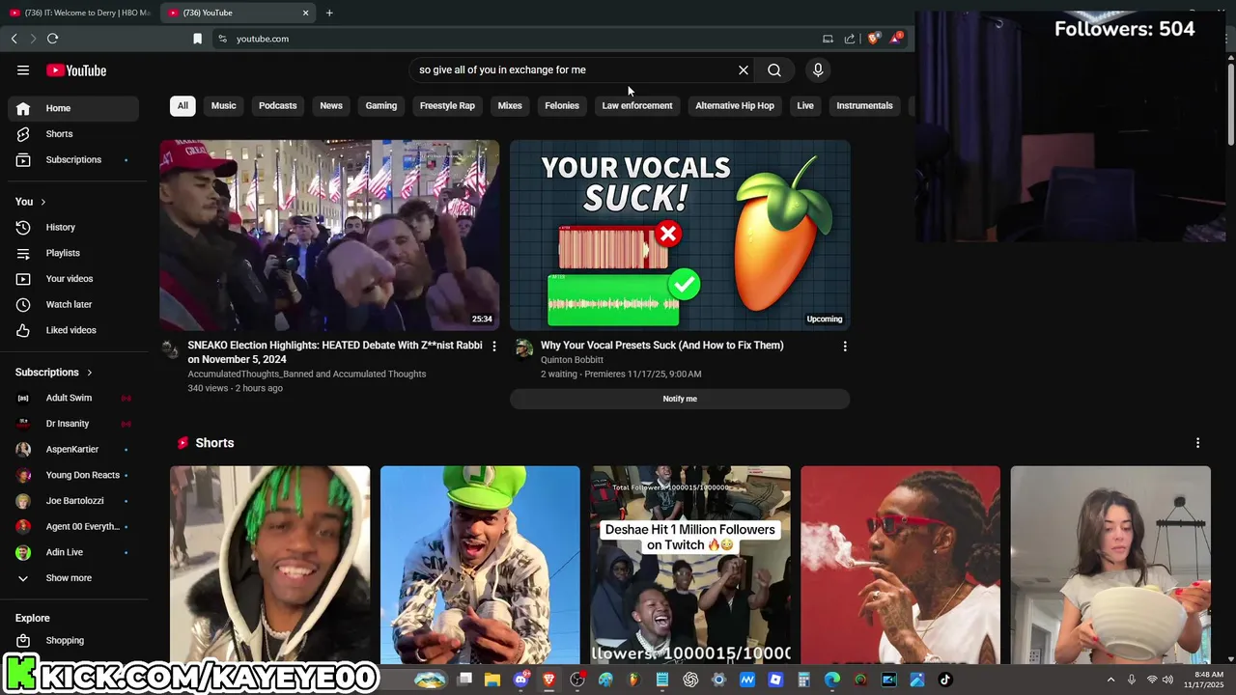Open new browser tab with plus
1236x695 pixels.
[x=329, y=13]
